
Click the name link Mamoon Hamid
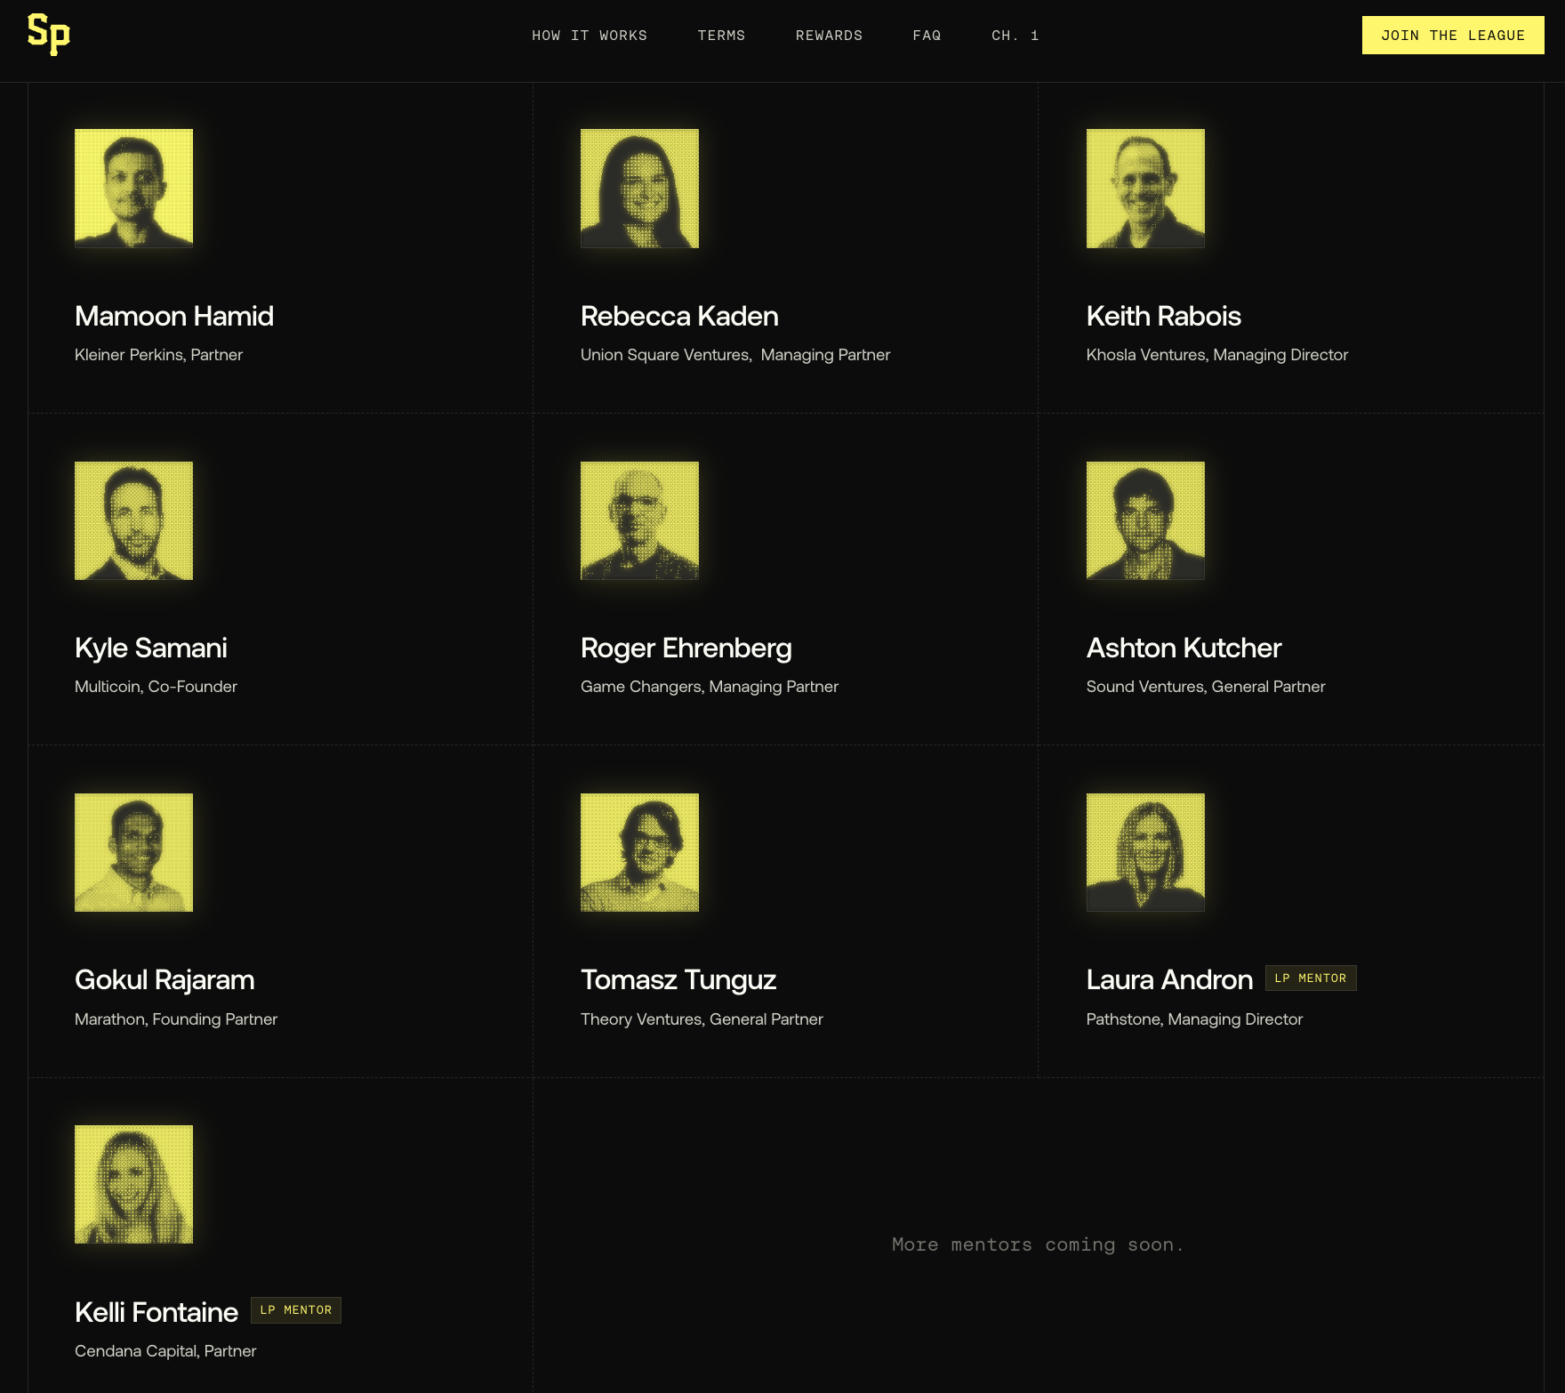pos(173,316)
